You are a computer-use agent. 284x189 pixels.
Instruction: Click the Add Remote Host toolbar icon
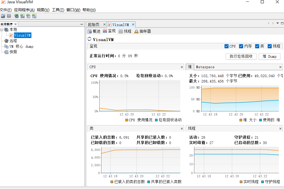point(17,16)
